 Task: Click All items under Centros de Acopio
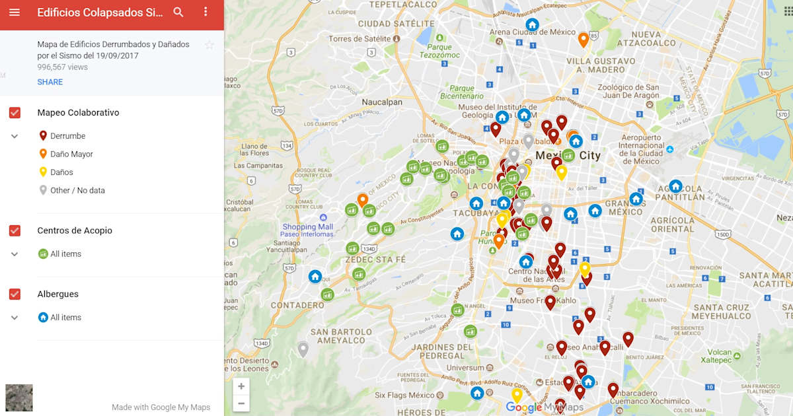tap(59, 254)
